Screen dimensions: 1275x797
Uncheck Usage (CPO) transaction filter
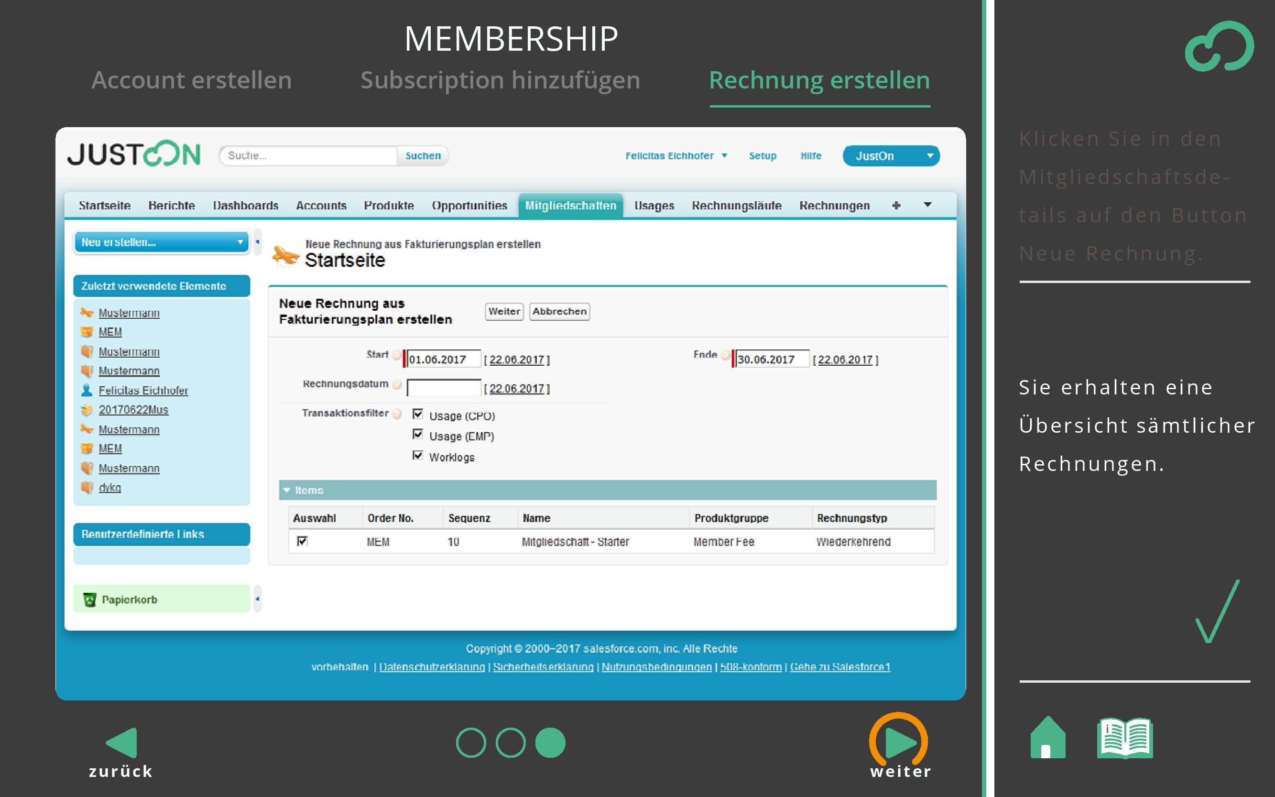(x=418, y=415)
